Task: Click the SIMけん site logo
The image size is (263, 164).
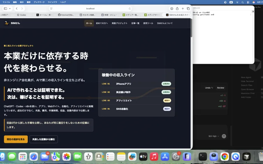Action: (12, 23)
